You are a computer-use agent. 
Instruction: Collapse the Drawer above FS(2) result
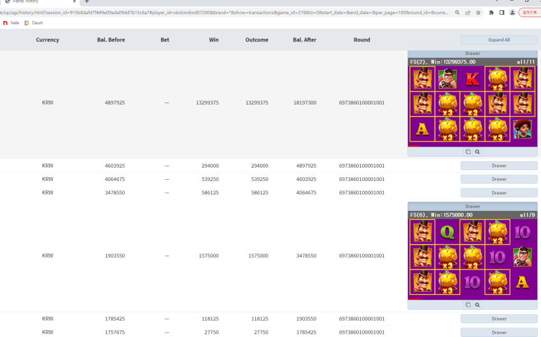472,54
